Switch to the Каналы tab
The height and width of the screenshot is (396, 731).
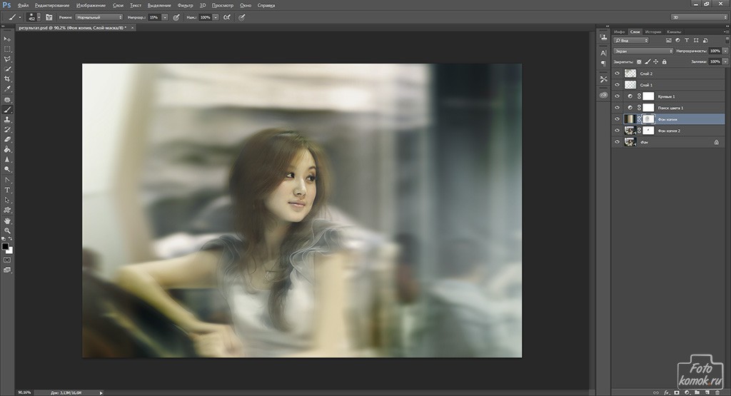tap(674, 31)
